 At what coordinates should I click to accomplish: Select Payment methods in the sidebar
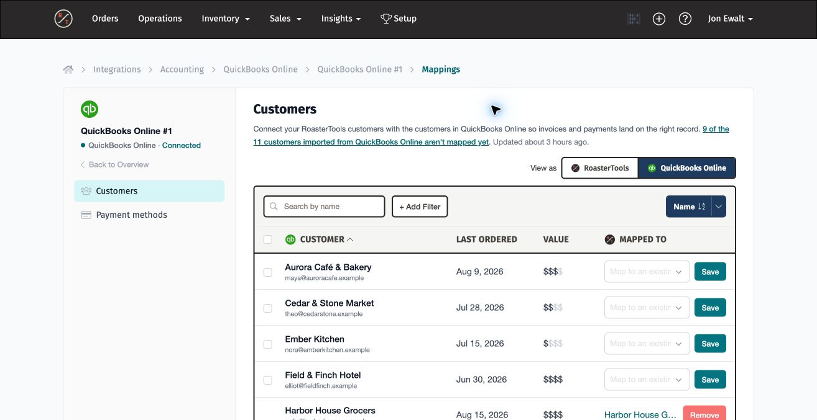[x=149, y=215]
